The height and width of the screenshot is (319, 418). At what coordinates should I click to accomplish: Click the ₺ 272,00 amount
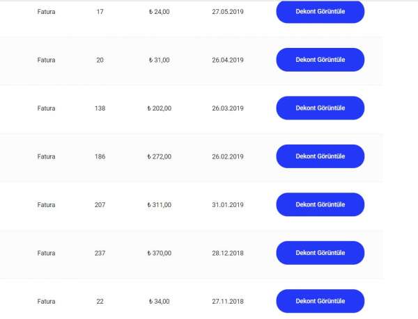(159, 156)
